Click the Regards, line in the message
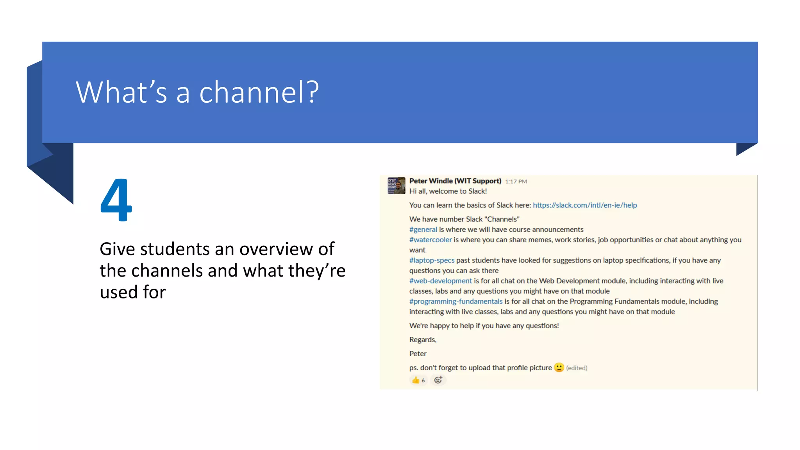Screen dimensions: 800x450 pyautogui.click(x=423, y=339)
